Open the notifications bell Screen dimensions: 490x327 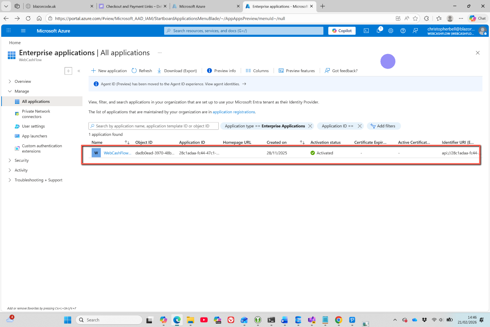pyautogui.click(x=379, y=31)
